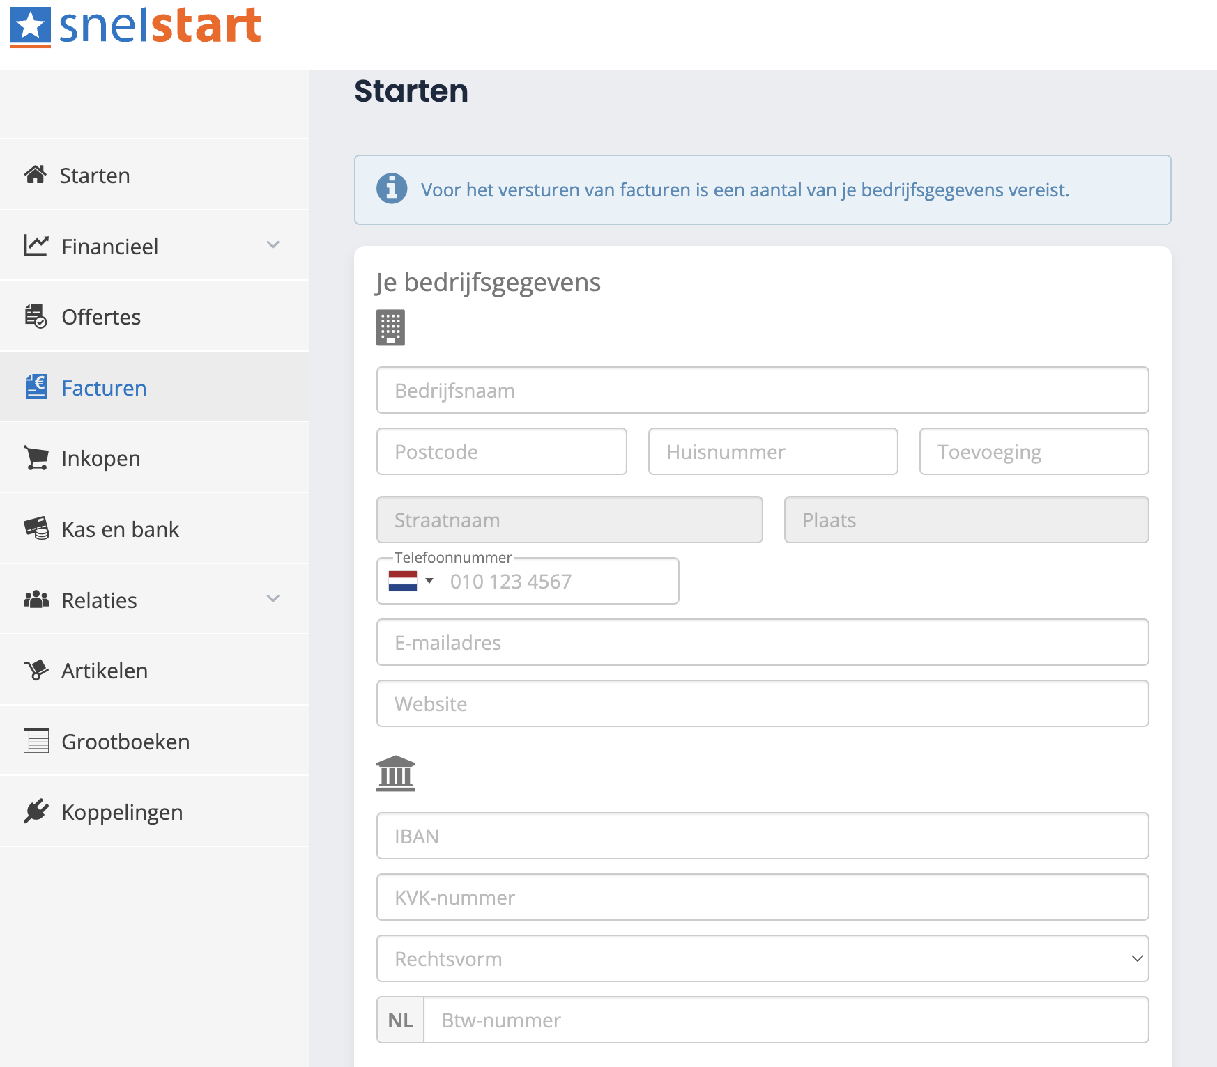This screenshot has height=1067, width=1217.
Task: Click the SnelStart star logo
Action: coord(30,27)
